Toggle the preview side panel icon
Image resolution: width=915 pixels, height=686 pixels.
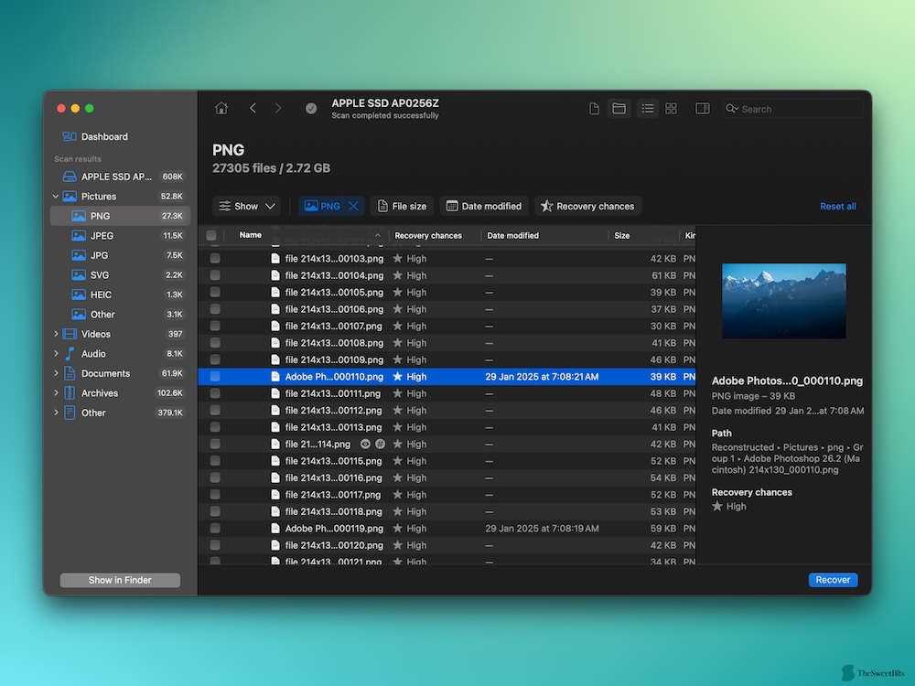click(x=703, y=108)
